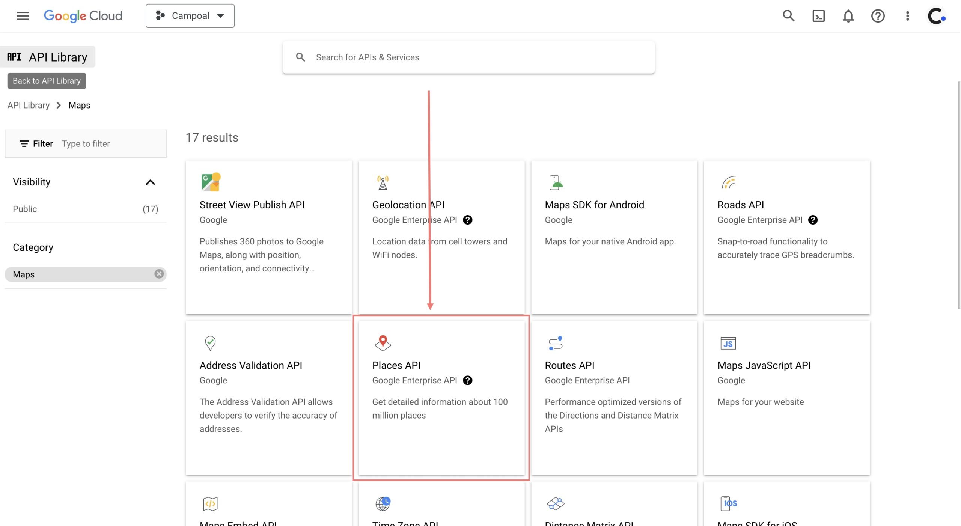Open the Google Cloud home logo
This screenshot has width=961, height=526.
[x=83, y=16]
